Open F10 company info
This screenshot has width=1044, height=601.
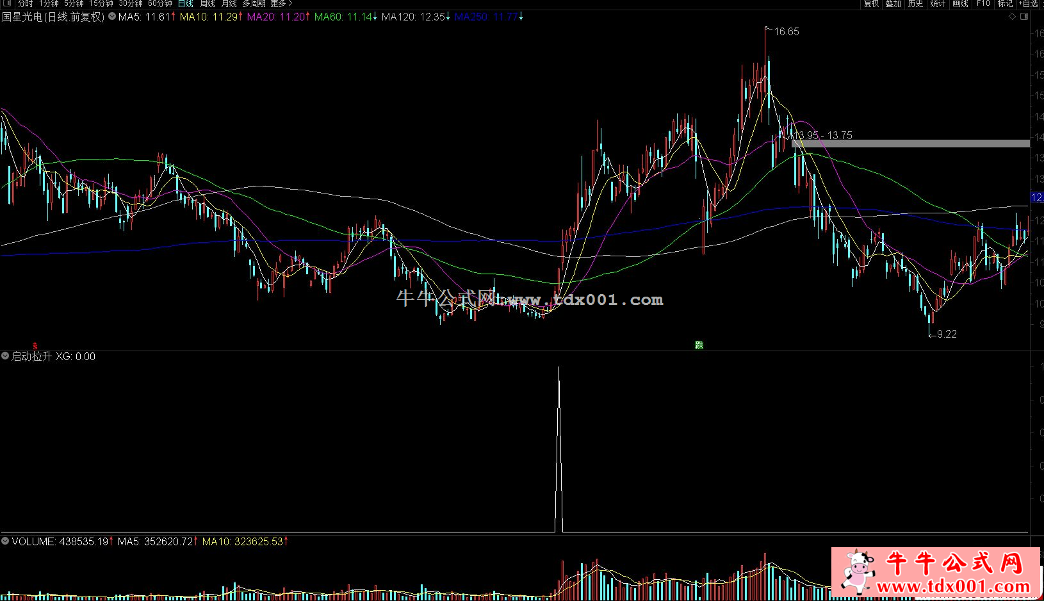pos(983,3)
